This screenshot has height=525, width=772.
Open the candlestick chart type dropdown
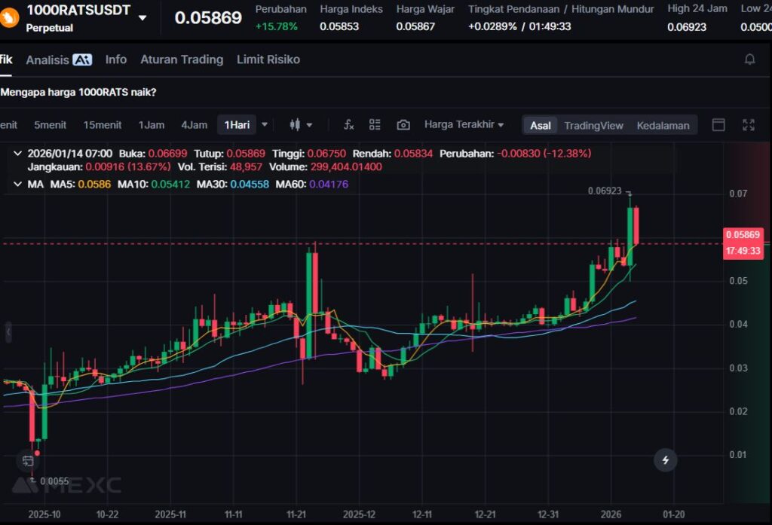[x=301, y=125]
